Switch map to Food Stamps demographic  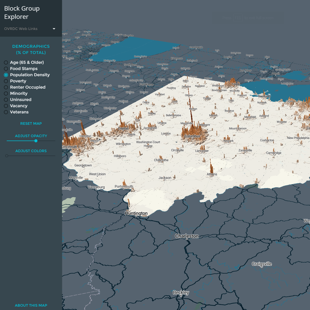pos(6,68)
